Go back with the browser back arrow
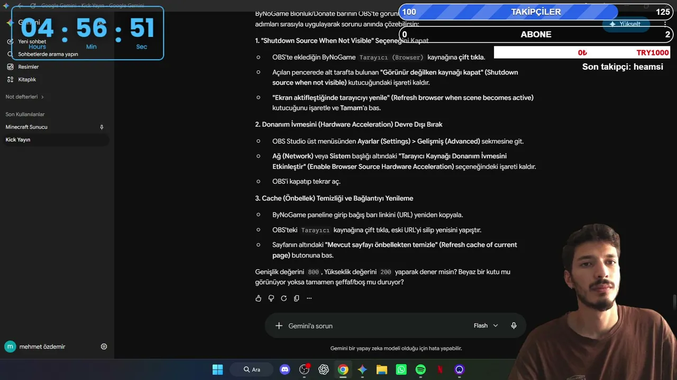 pos(20,6)
